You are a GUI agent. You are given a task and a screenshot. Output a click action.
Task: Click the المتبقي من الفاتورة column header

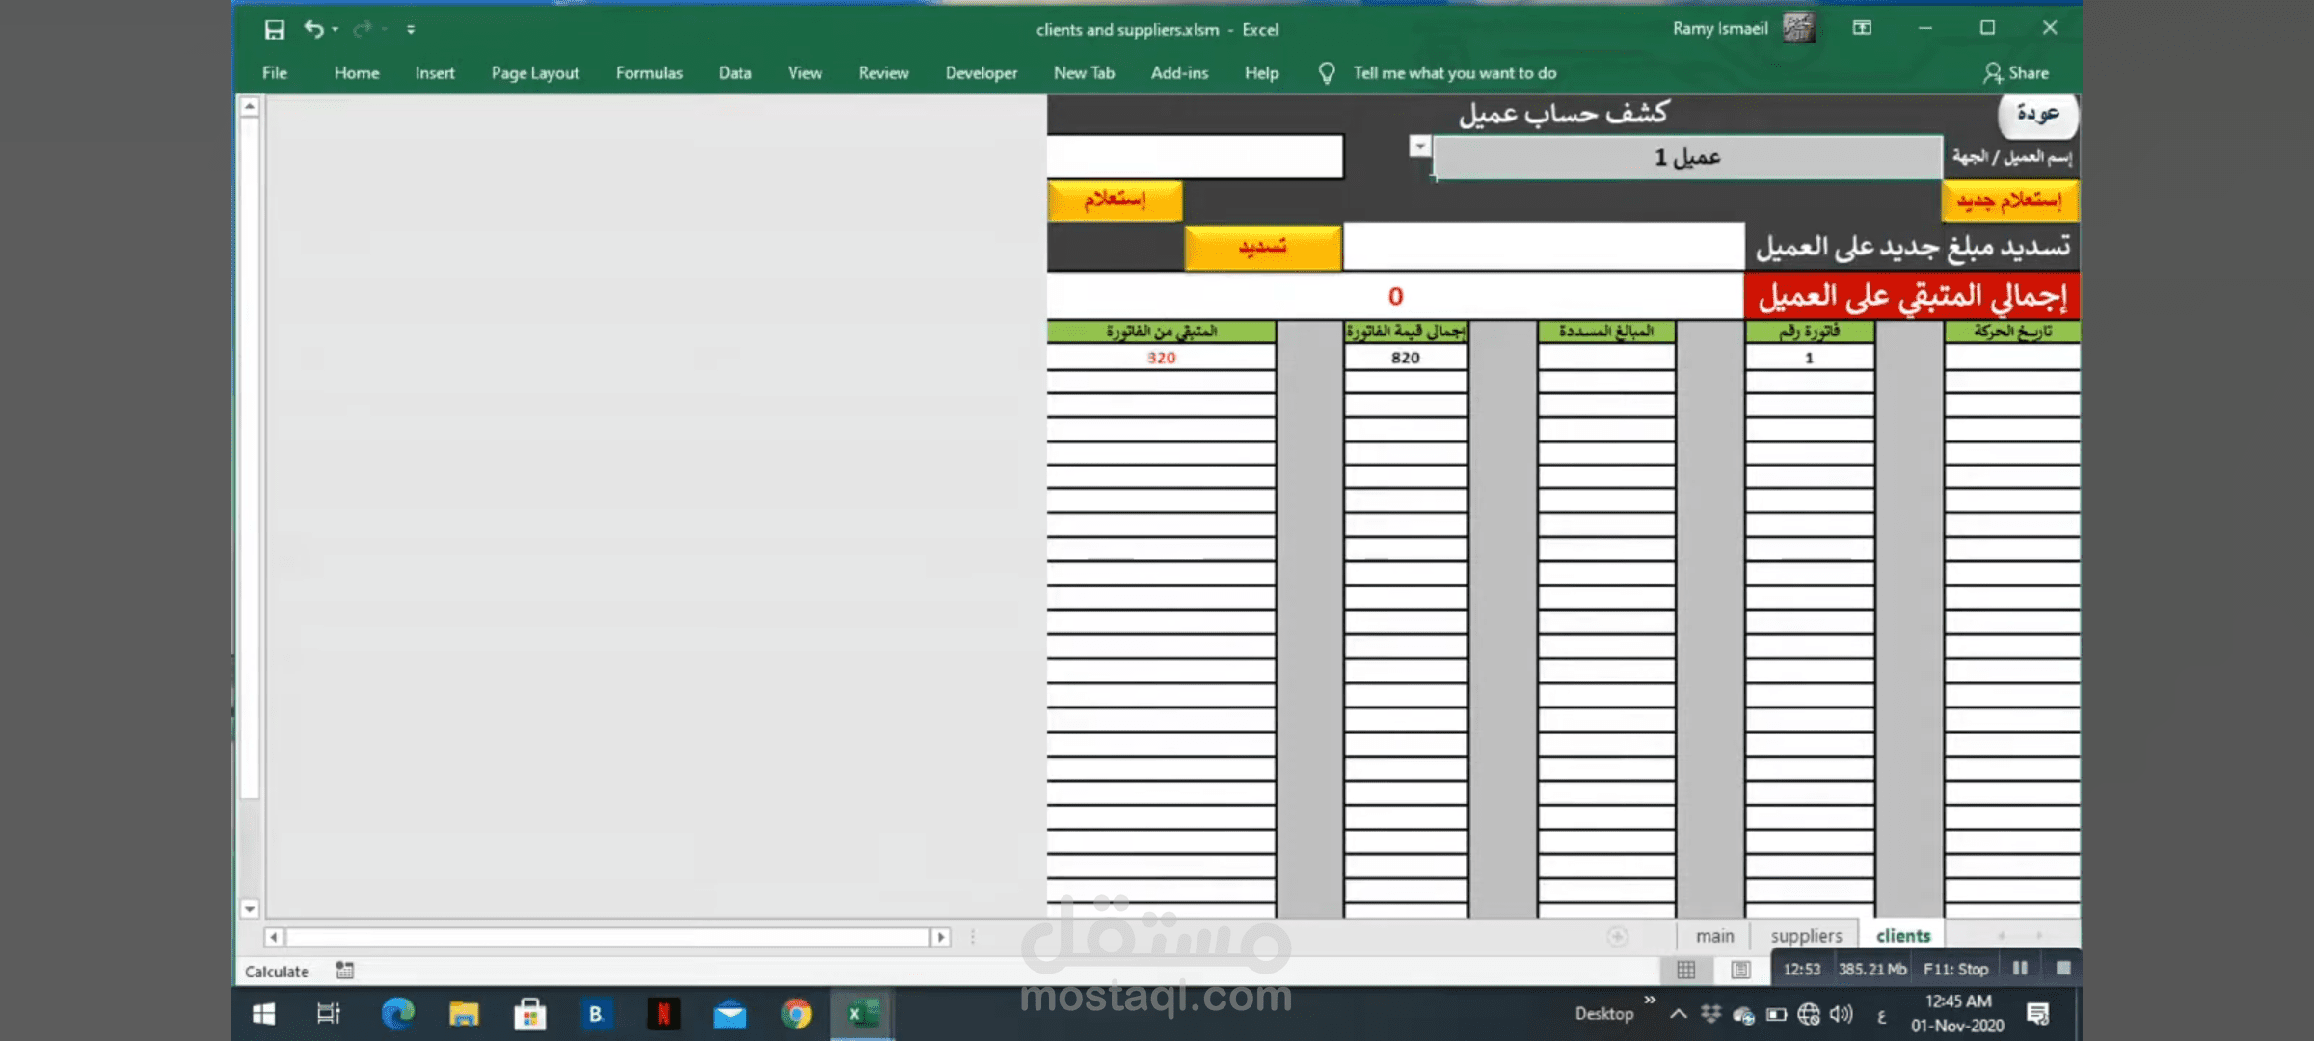coord(1161,332)
